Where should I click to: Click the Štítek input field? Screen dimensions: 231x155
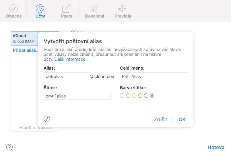pyautogui.click(x=77, y=96)
